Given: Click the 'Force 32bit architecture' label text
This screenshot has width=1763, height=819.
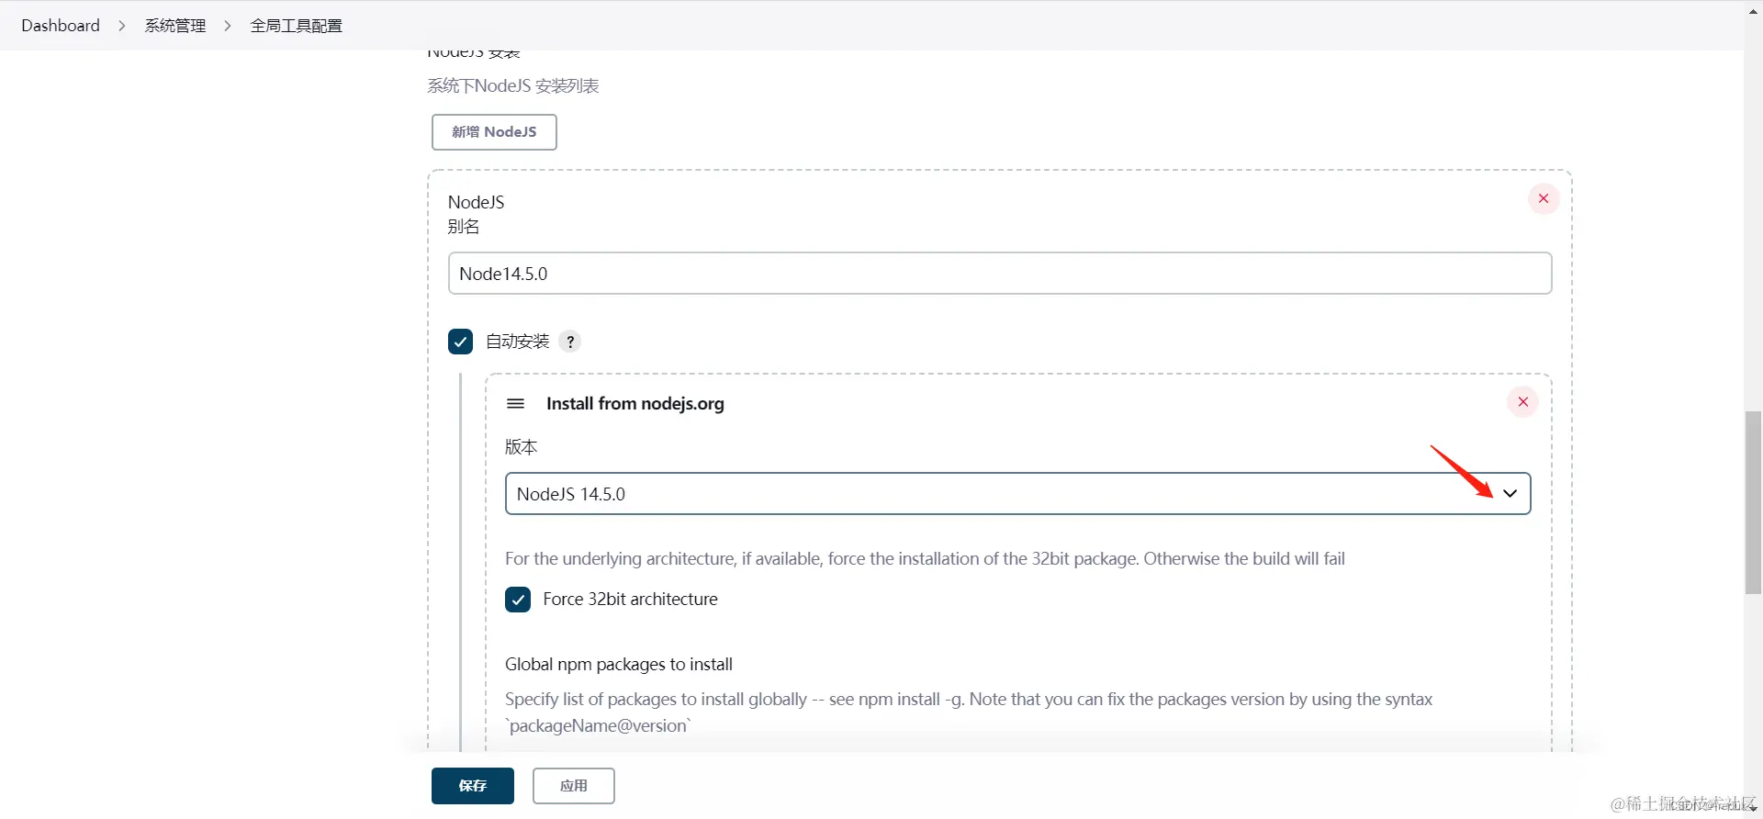Looking at the screenshot, I should coord(631,600).
